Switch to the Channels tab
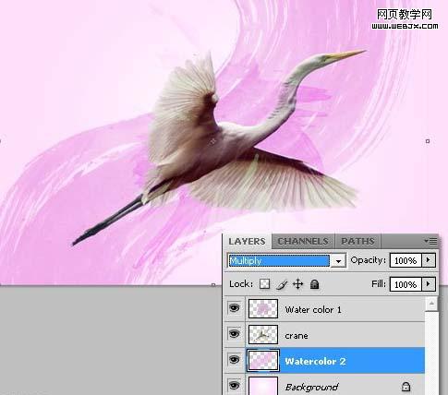Screen dimensions: 448x395 click(303, 241)
